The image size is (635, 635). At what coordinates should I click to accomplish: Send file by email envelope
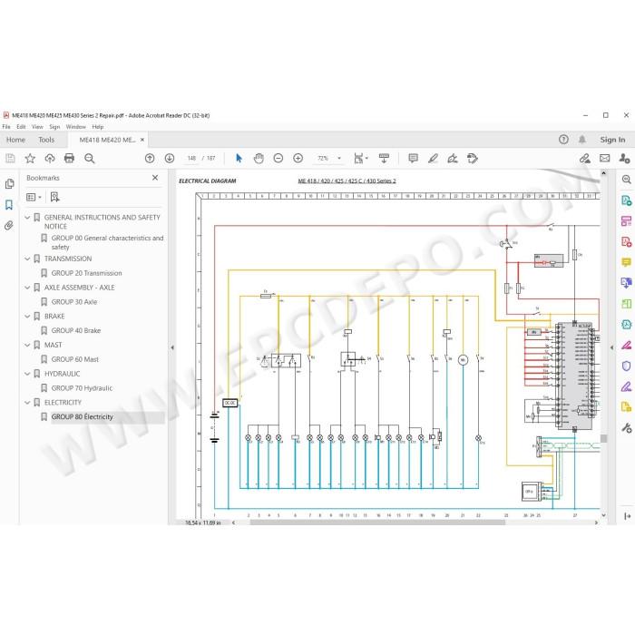click(605, 159)
